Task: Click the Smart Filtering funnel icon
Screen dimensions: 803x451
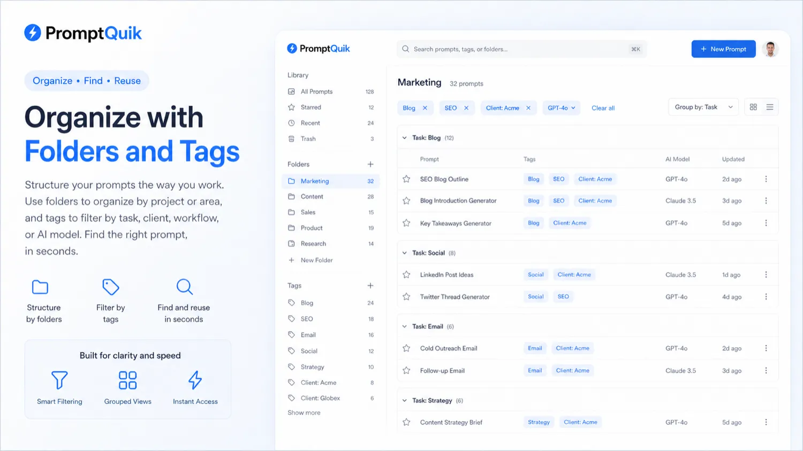Action: pos(59,380)
